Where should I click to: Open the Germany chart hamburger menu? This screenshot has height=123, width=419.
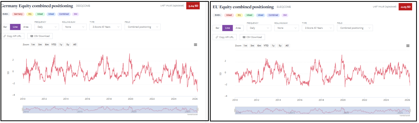[195, 45]
